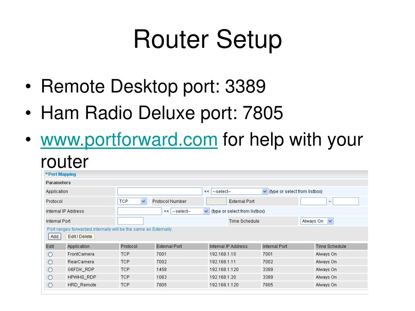Select the HRD_Remote radio button
Image resolution: width=415 pixels, height=311 pixels.
(x=50, y=285)
